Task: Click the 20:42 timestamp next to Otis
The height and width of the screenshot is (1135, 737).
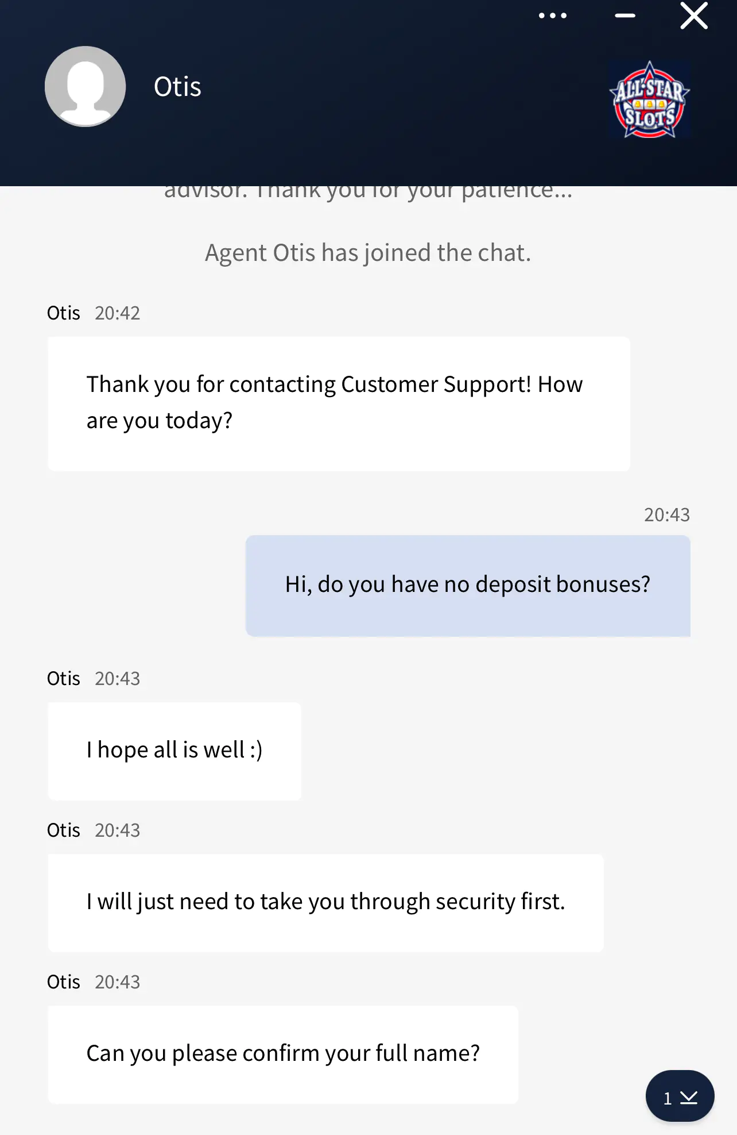Action: 117,313
